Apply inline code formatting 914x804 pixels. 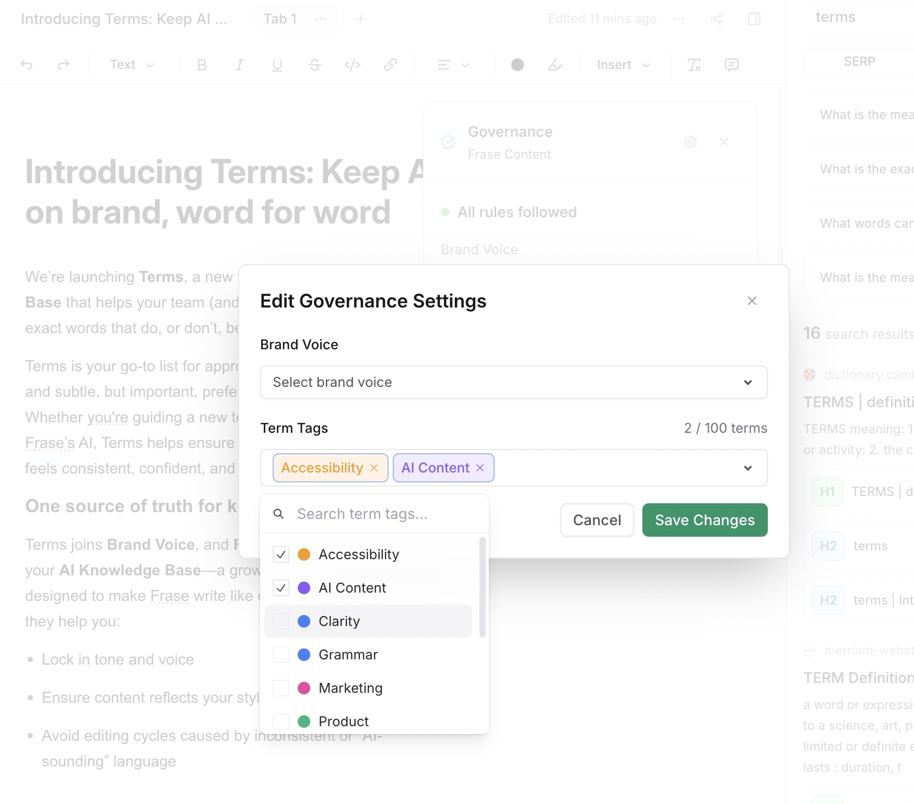[x=353, y=65]
